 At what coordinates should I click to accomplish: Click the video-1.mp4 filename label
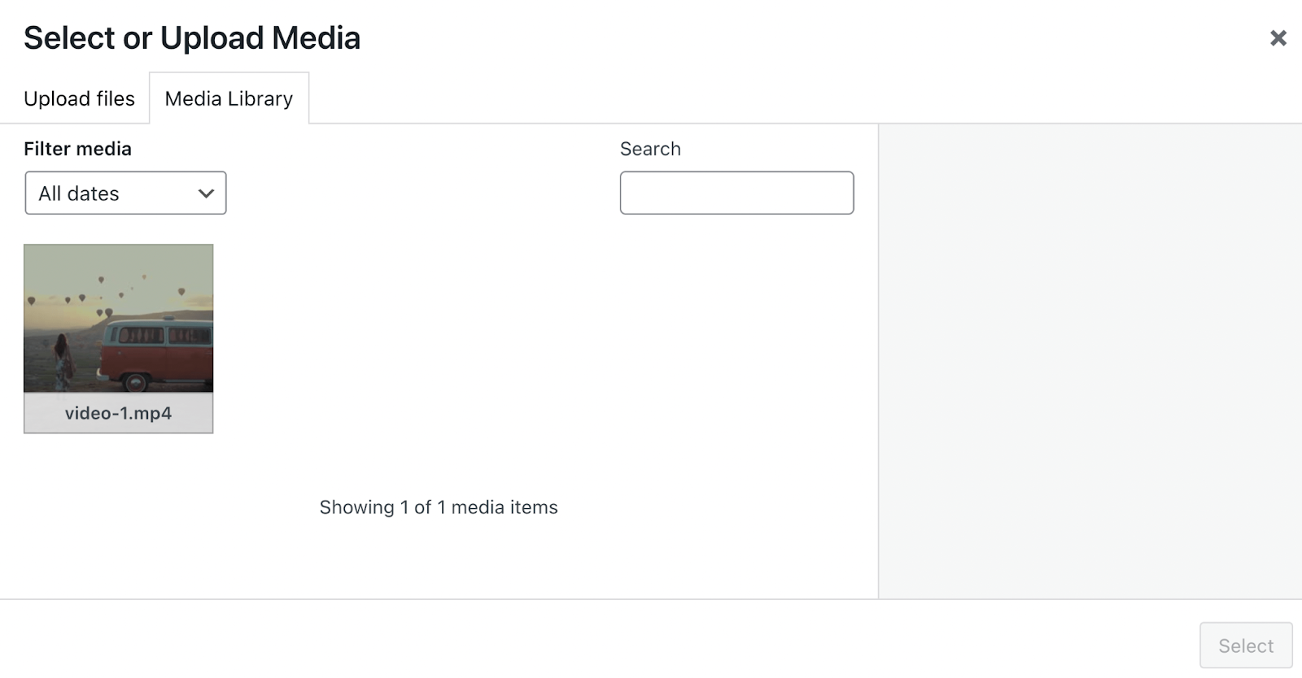tap(118, 413)
